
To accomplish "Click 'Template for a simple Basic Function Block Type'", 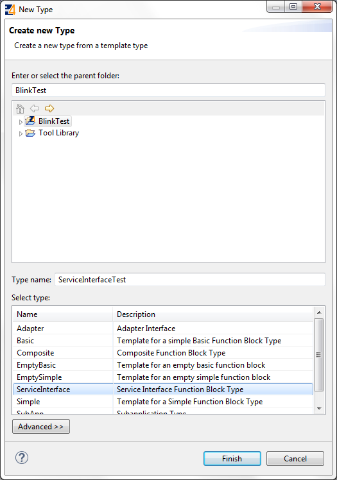I will (199, 341).
